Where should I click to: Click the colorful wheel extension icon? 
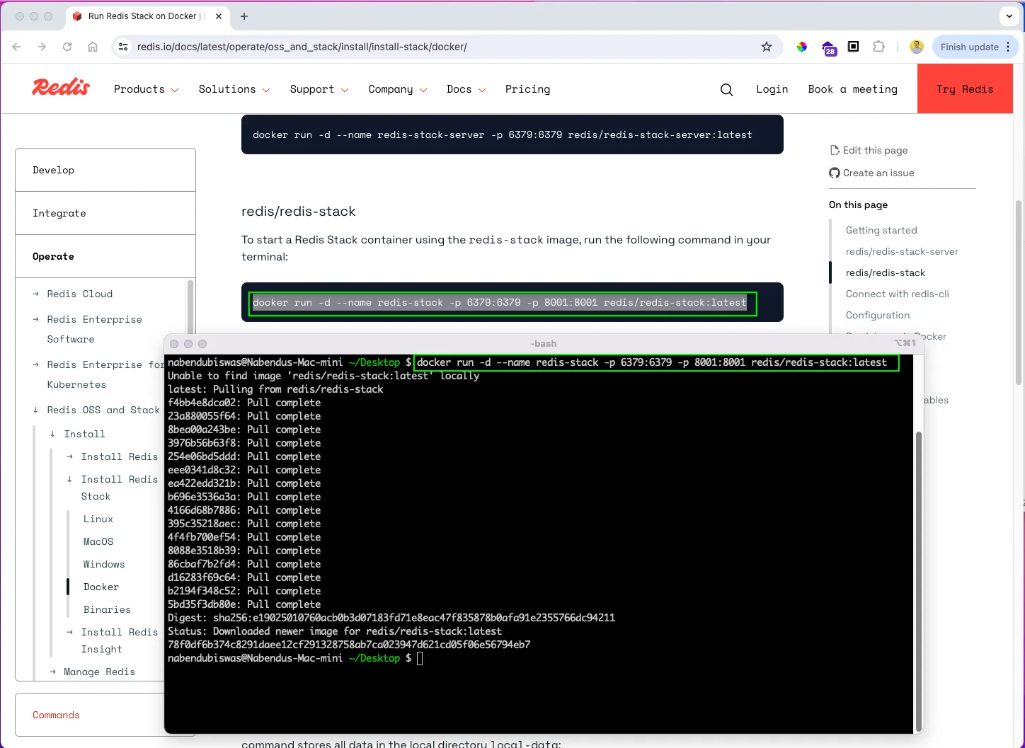(x=802, y=47)
